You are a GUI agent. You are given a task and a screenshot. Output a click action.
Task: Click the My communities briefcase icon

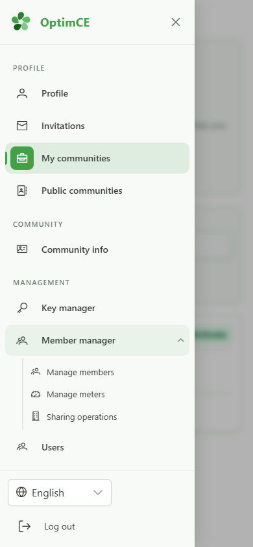pyautogui.click(x=22, y=158)
